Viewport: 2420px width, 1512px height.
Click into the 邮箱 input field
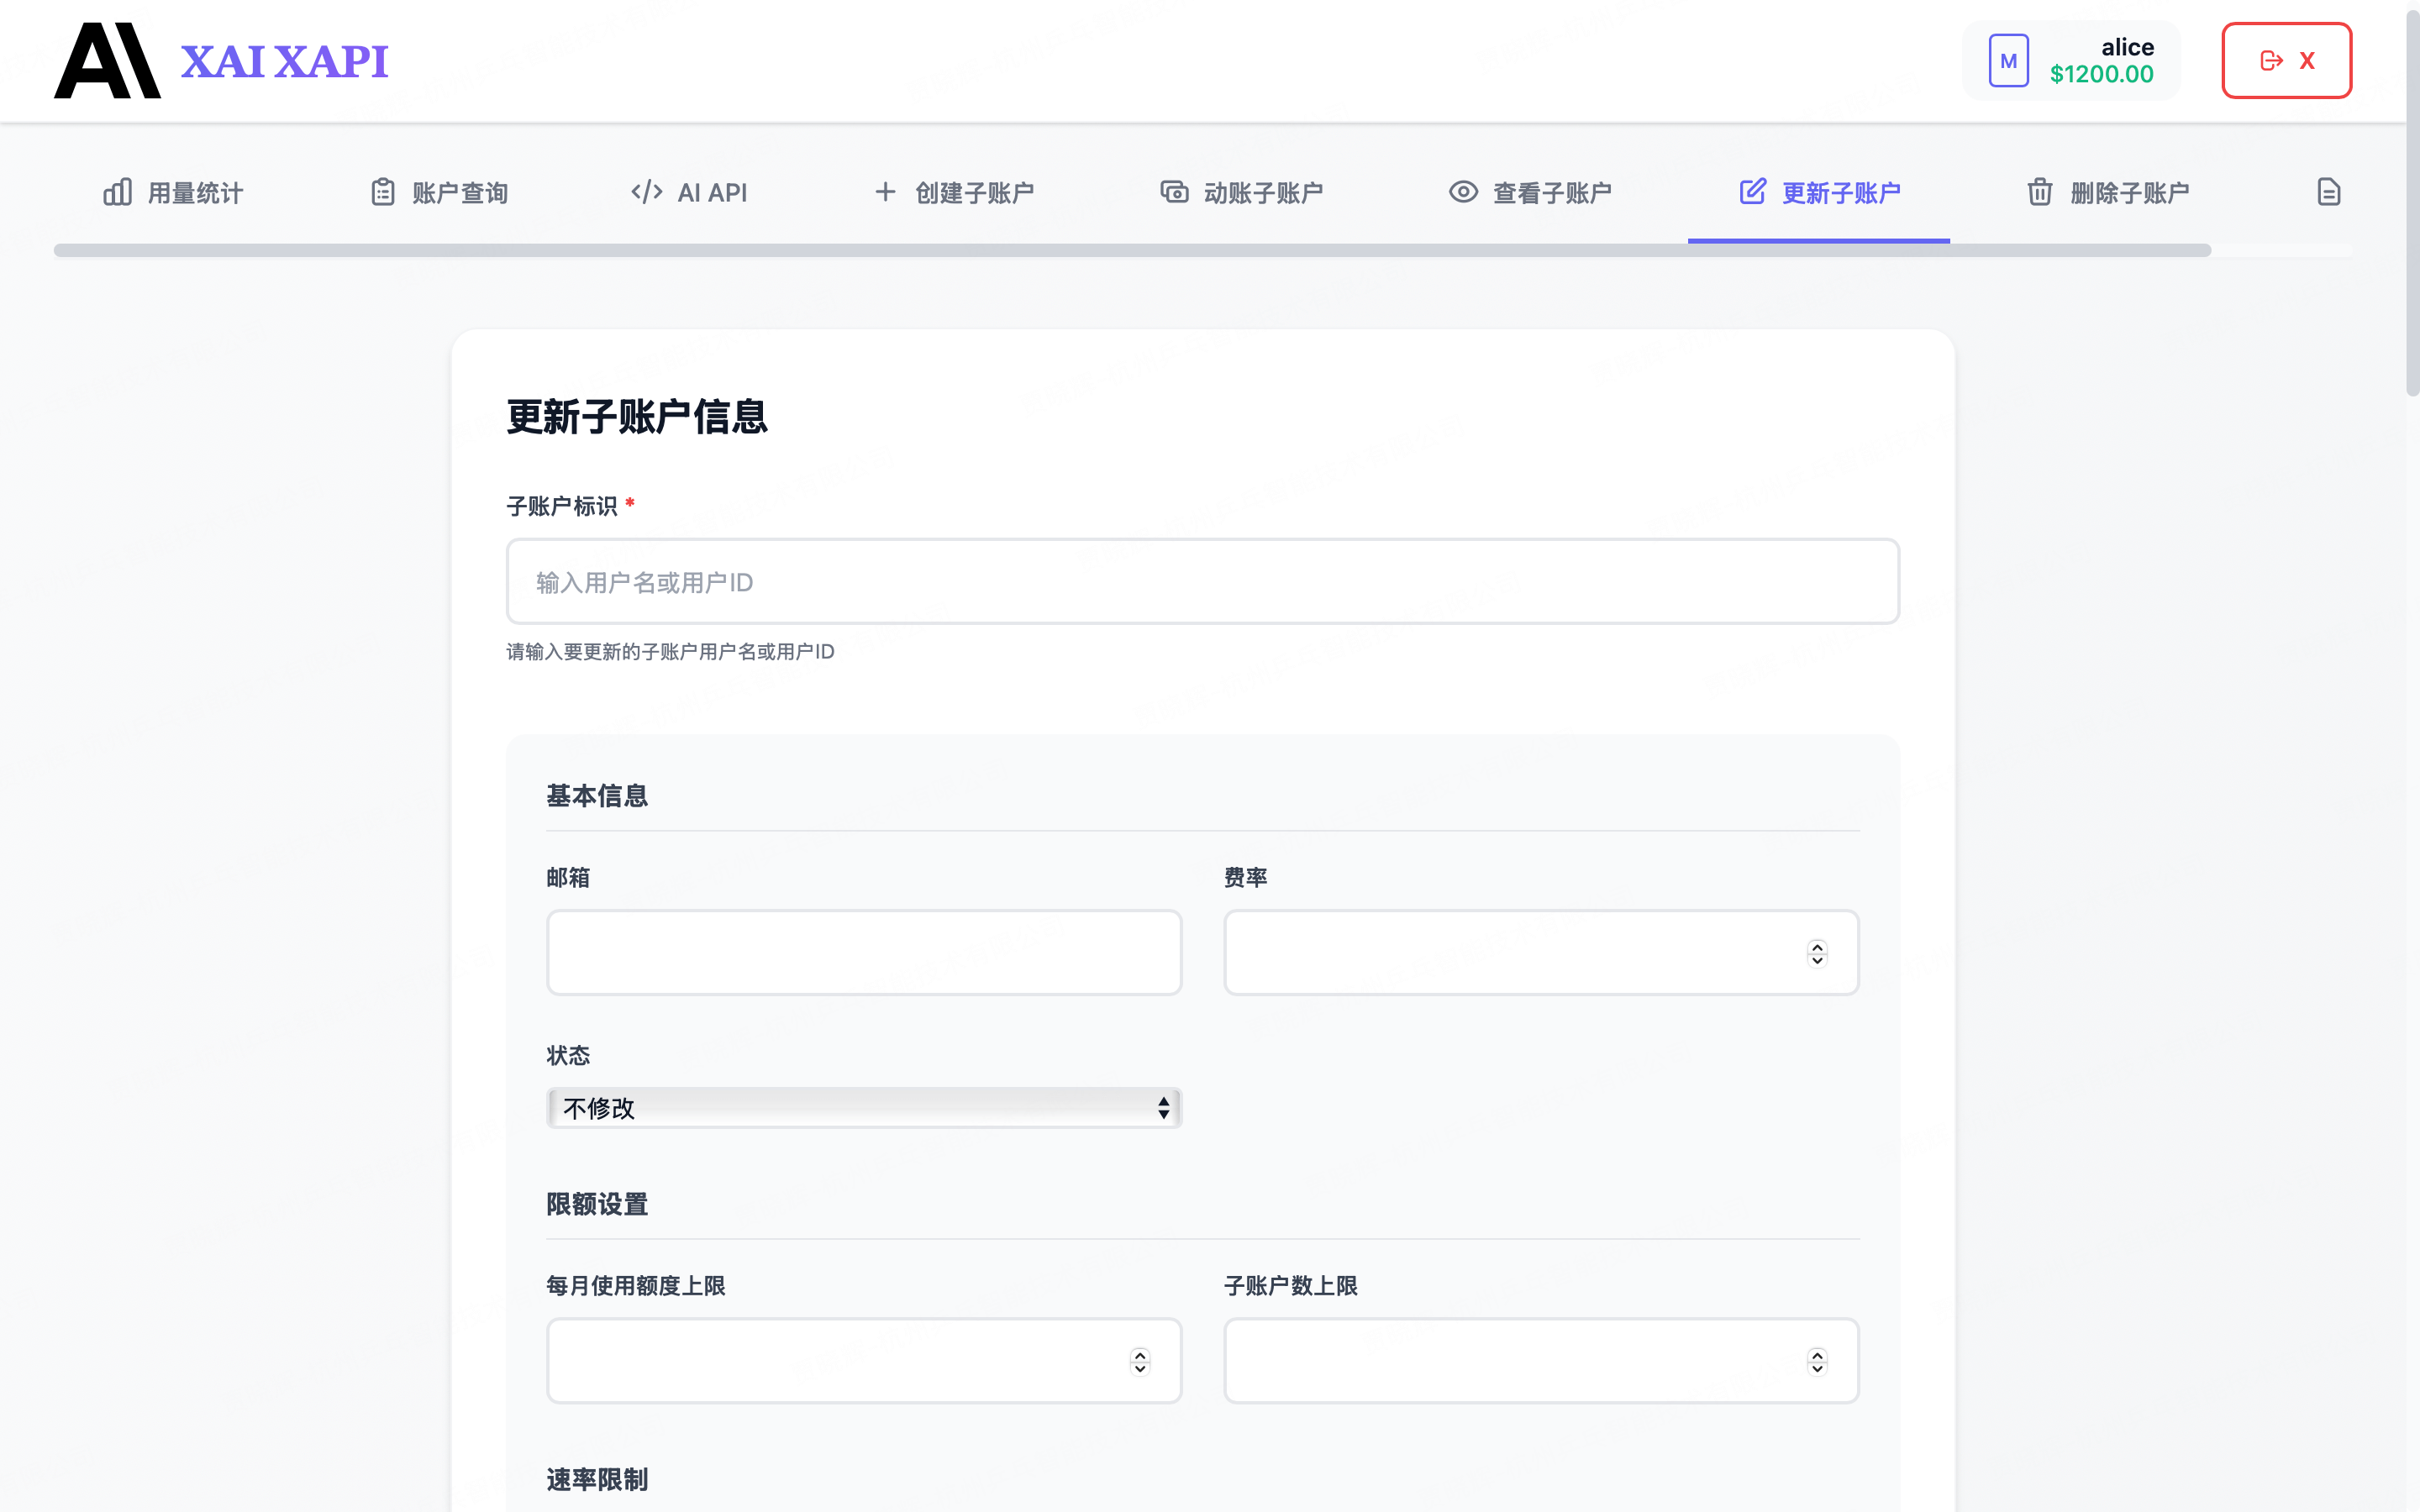[864, 953]
